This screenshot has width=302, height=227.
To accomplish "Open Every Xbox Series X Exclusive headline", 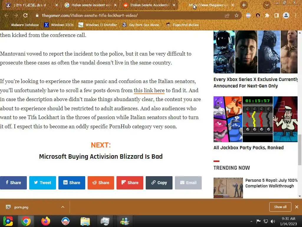I will tap(255, 83).
